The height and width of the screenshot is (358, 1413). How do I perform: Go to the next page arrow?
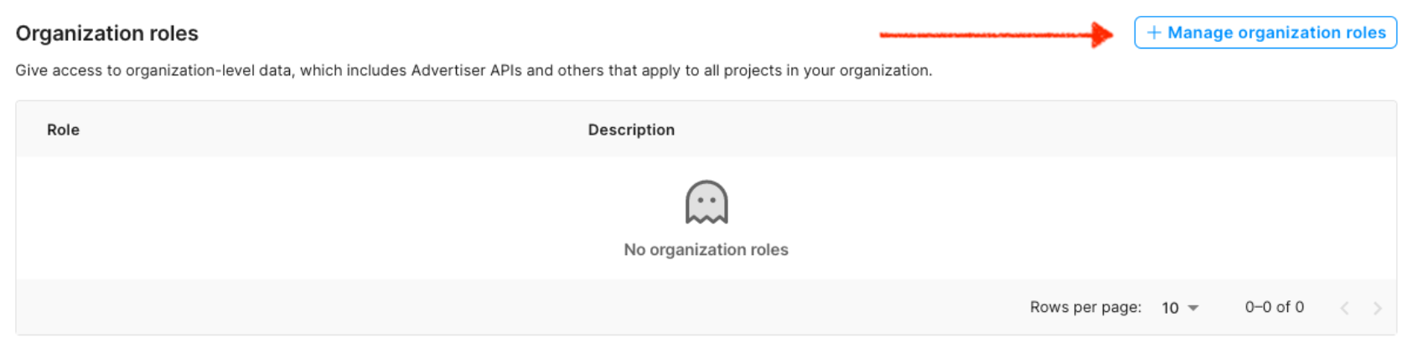(x=1377, y=308)
